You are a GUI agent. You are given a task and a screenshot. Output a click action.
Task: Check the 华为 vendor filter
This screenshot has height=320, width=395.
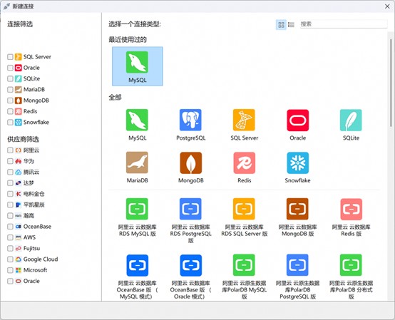coord(10,161)
